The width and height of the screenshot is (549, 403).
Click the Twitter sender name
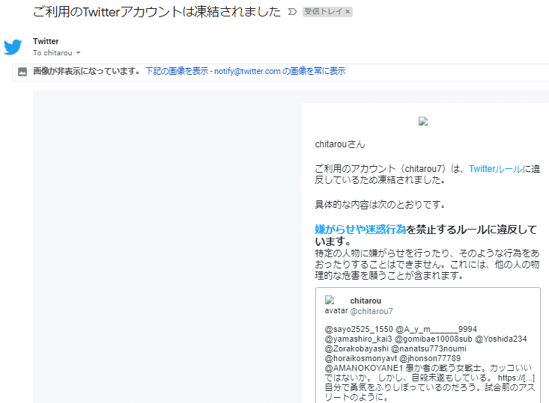point(46,41)
